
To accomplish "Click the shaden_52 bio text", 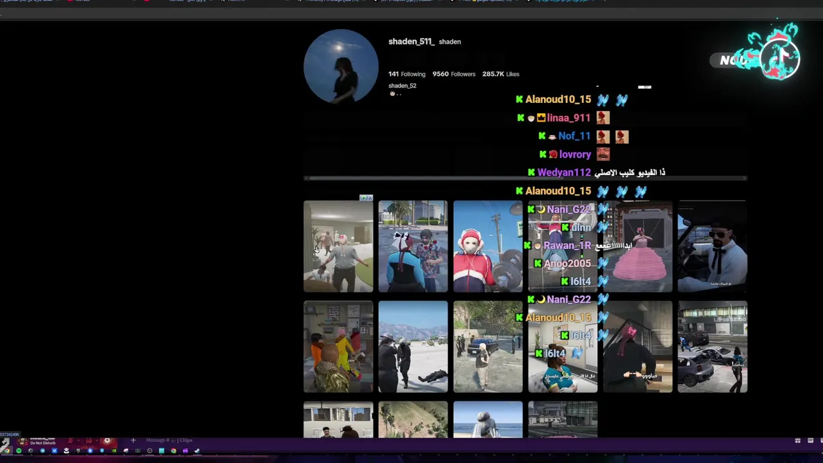I will (x=402, y=86).
